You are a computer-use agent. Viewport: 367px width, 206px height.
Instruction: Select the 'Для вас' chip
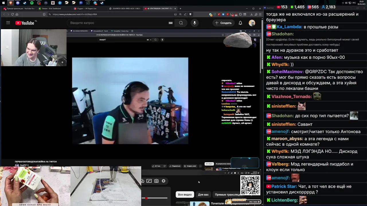click(x=203, y=195)
